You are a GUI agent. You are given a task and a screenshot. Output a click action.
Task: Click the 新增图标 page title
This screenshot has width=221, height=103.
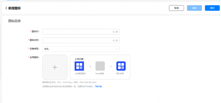click(x=15, y=8)
